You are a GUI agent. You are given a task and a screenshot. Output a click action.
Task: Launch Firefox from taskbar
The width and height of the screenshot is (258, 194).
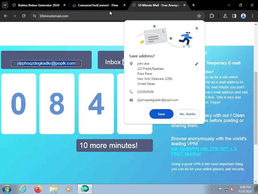coord(38,189)
